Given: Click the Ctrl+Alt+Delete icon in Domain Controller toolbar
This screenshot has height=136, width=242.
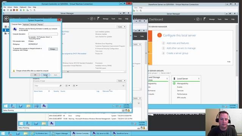Looking at the screenshot, I should tap(4, 10).
